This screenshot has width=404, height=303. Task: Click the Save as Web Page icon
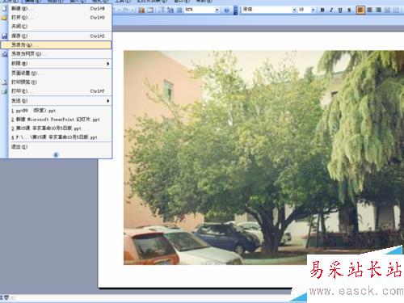[4, 54]
